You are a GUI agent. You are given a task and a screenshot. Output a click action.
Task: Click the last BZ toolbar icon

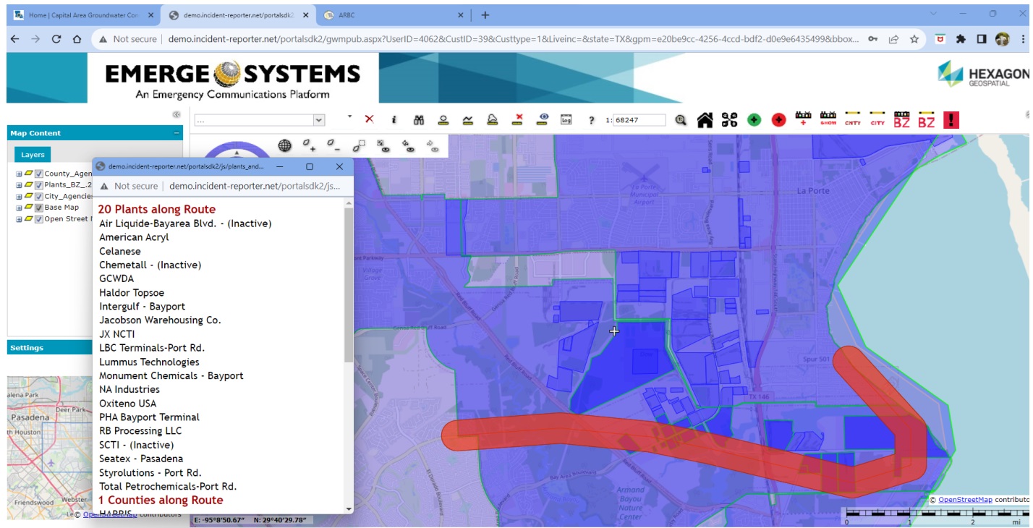click(927, 119)
